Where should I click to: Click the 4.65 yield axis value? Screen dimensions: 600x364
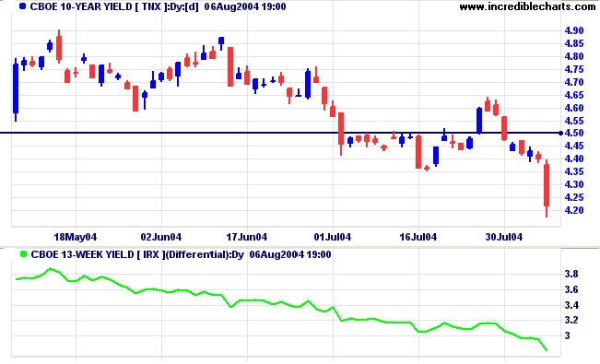coord(574,95)
